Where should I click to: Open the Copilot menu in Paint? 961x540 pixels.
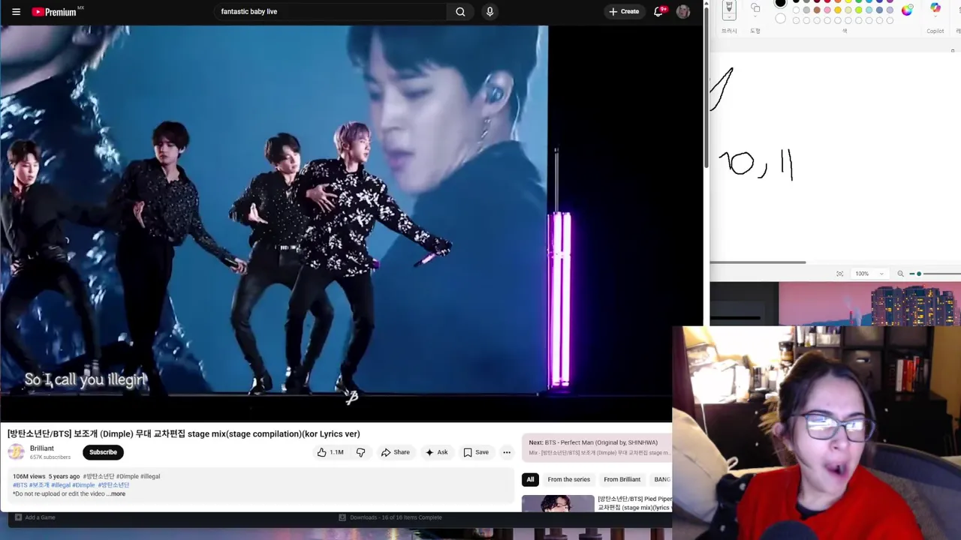point(935,9)
